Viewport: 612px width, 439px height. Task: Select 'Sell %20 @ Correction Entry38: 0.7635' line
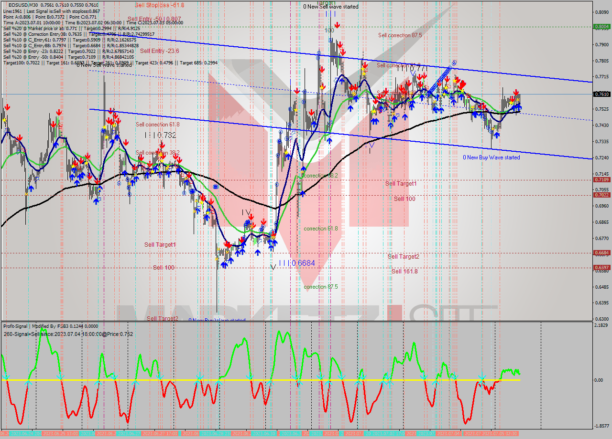pyautogui.click(x=78, y=34)
